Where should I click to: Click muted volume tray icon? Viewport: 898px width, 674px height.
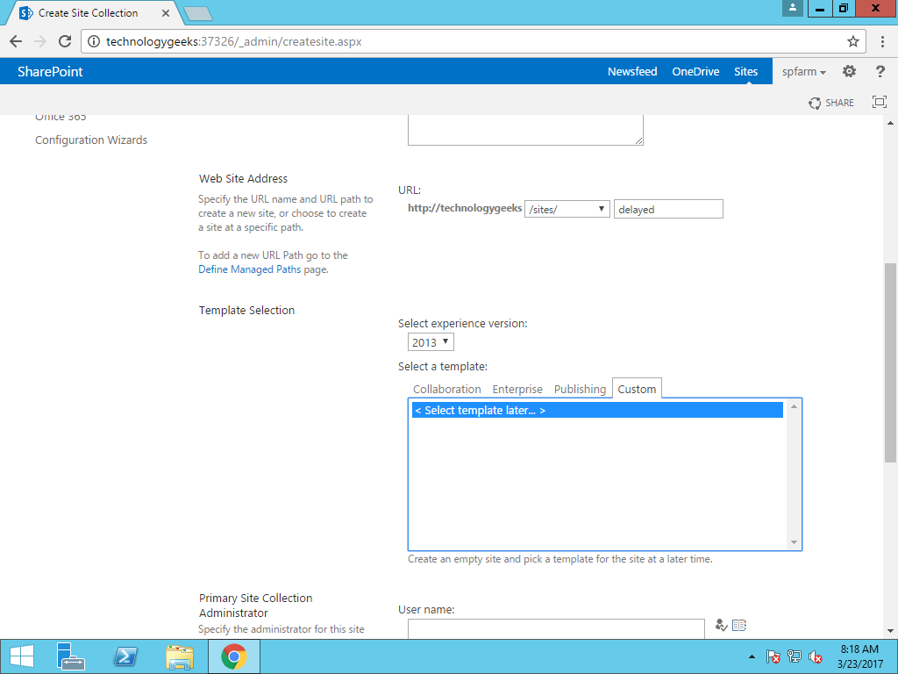[816, 656]
